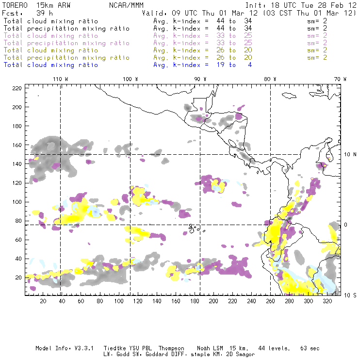The image size is (359, 359).
Task: Select the purple Total precipitation mixing ratio legend label
Action: pos(66,43)
